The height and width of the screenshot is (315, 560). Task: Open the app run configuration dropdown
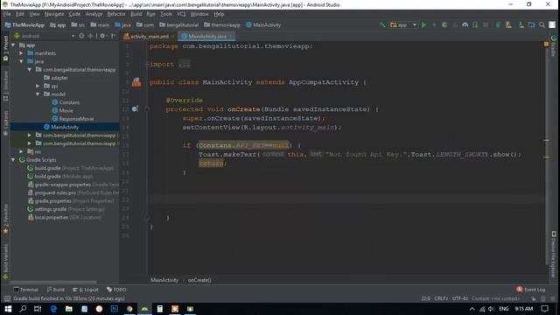tap(403, 25)
